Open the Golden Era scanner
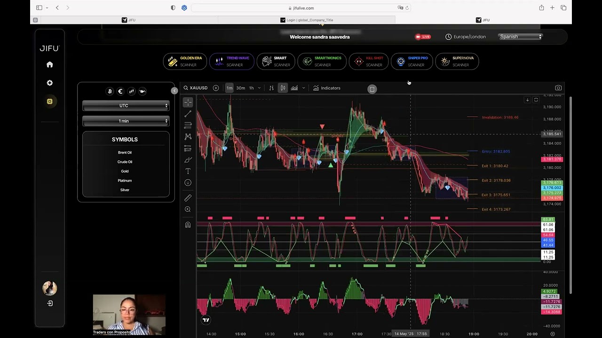 tap(185, 61)
